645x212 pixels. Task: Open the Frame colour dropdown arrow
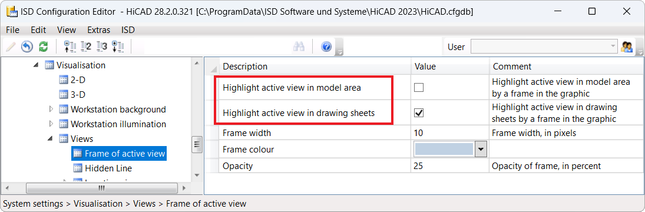(481, 149)
